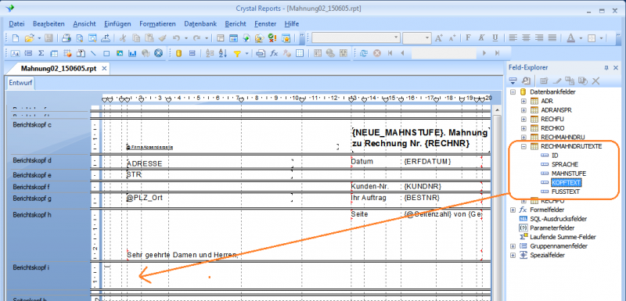Screen dimensions: 626x301
Task: Click the font color A swatch
Action: 571,38
